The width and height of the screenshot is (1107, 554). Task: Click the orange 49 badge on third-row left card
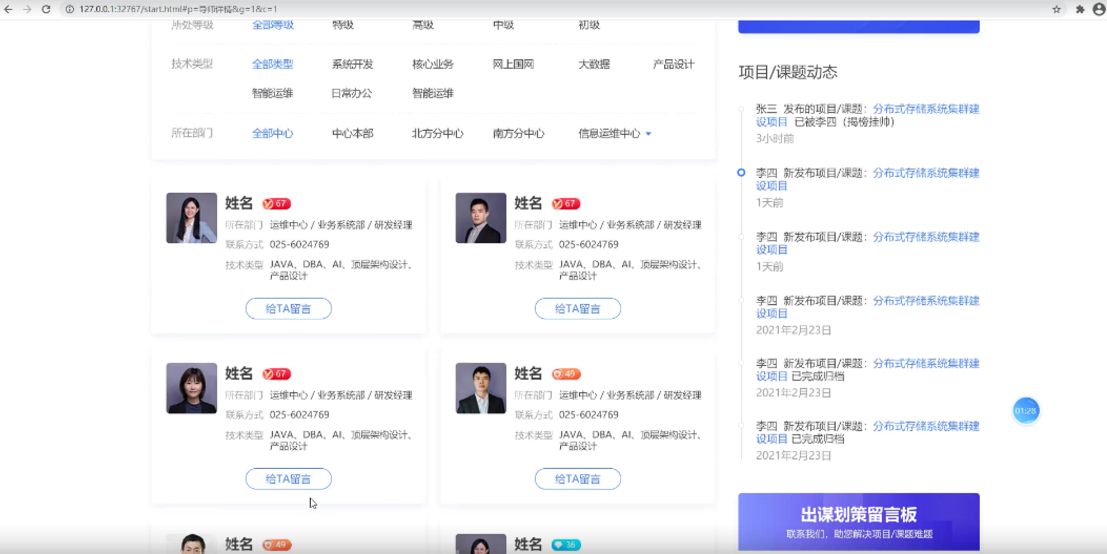coord(277,545)
